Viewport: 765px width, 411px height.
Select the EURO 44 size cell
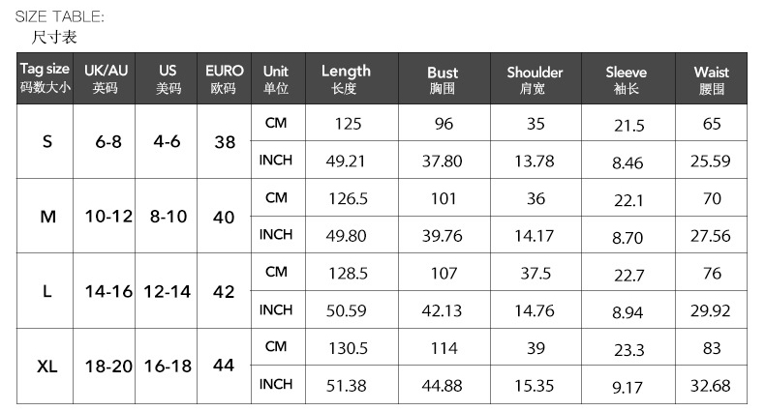[224, 367]
